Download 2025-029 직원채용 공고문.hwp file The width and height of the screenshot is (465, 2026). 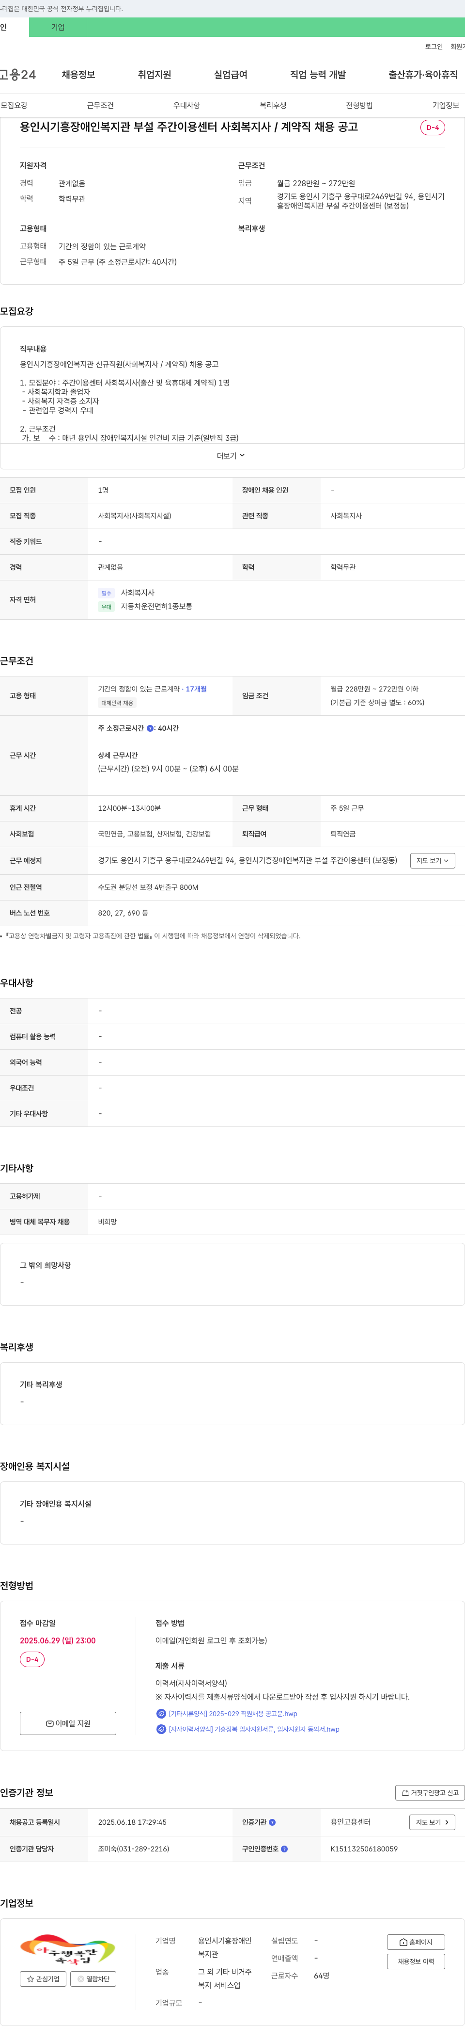(x=233, y=1714)
